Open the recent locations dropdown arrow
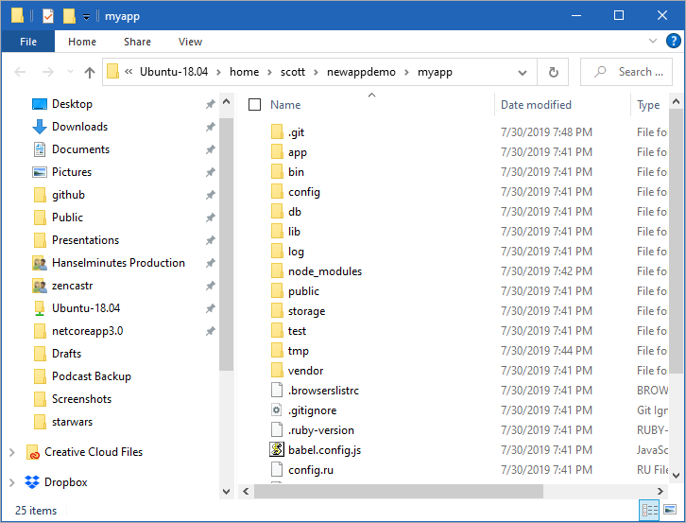 70,71
